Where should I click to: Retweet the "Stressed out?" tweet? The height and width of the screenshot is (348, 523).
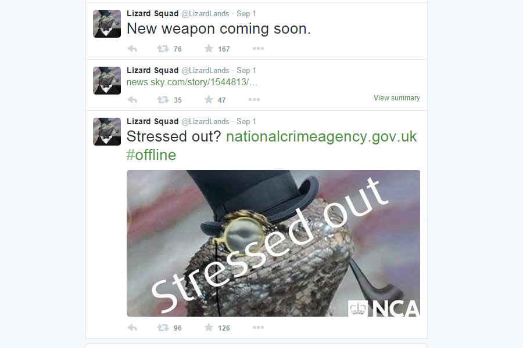coord(163,328)
